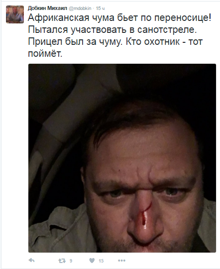
Task: View the like count of 15
Action: [x=101, y=261]
